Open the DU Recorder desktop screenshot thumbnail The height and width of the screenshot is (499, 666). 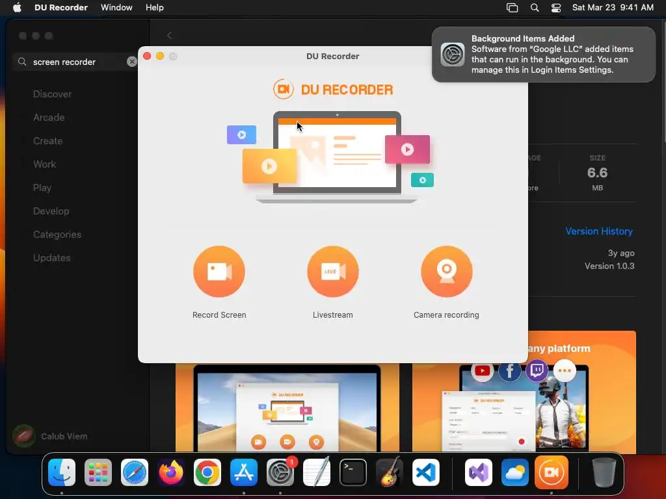(287, 407)
